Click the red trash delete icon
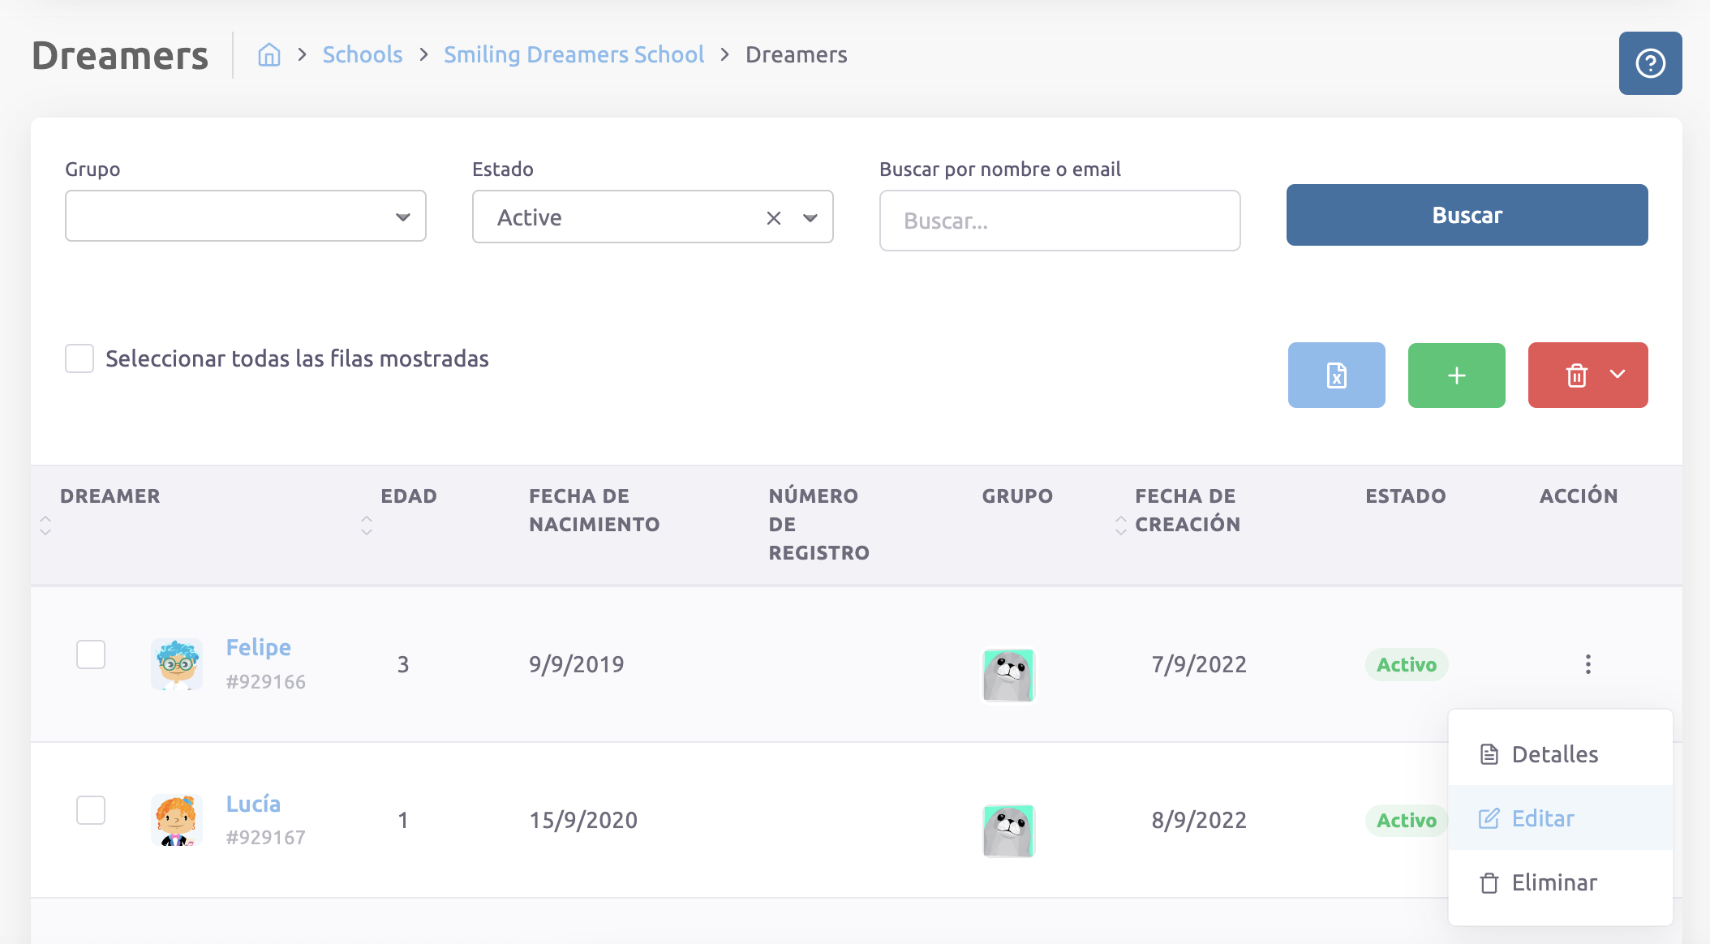The width and height of the screenshot is (1710, 944). tap(1576, 375)
